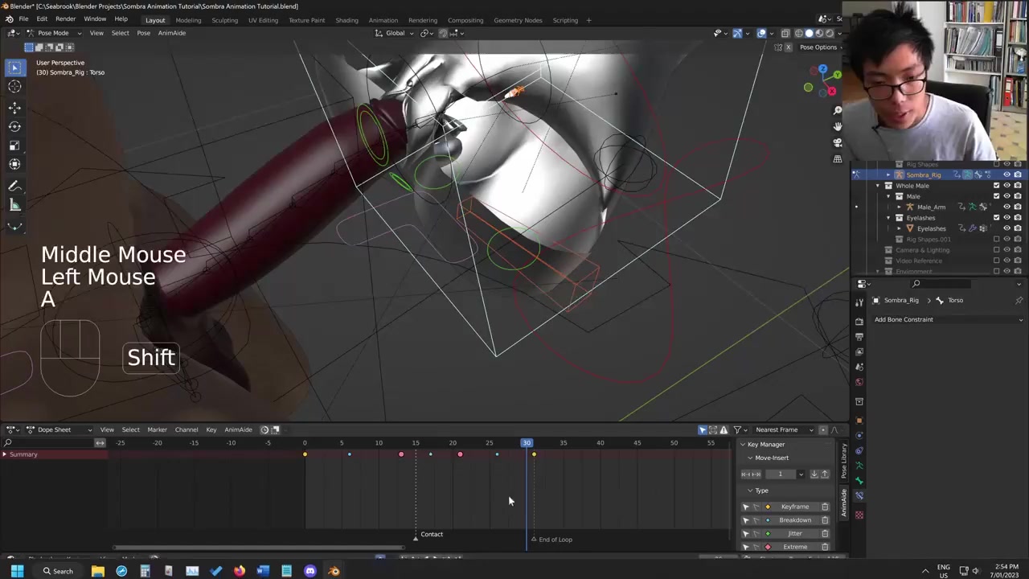This screenshot has width=1029, height=579.
Task: Open the AnimAide menu in viewport header
Action: click(x=171, y=33)
